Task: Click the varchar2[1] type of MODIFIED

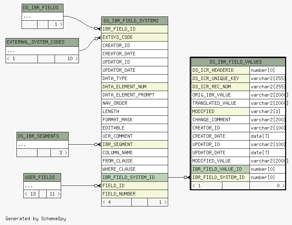Action: tap(267, 112)
